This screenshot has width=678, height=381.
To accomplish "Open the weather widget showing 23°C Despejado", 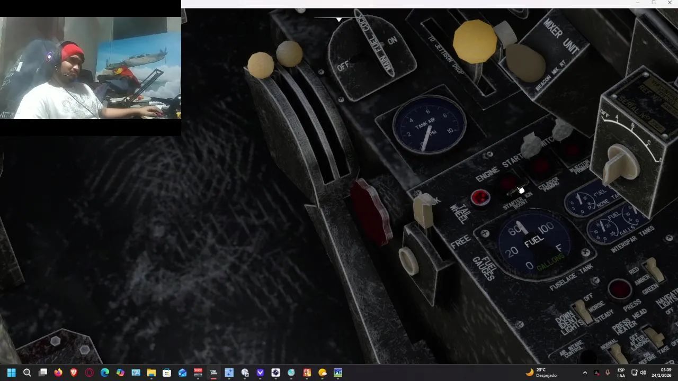I will pyautogui.click(x=541, y=373).
